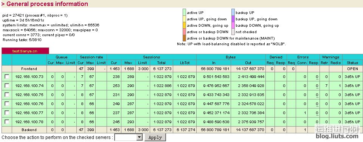Click the 192.168.100.74 server name

coord(29,86)
